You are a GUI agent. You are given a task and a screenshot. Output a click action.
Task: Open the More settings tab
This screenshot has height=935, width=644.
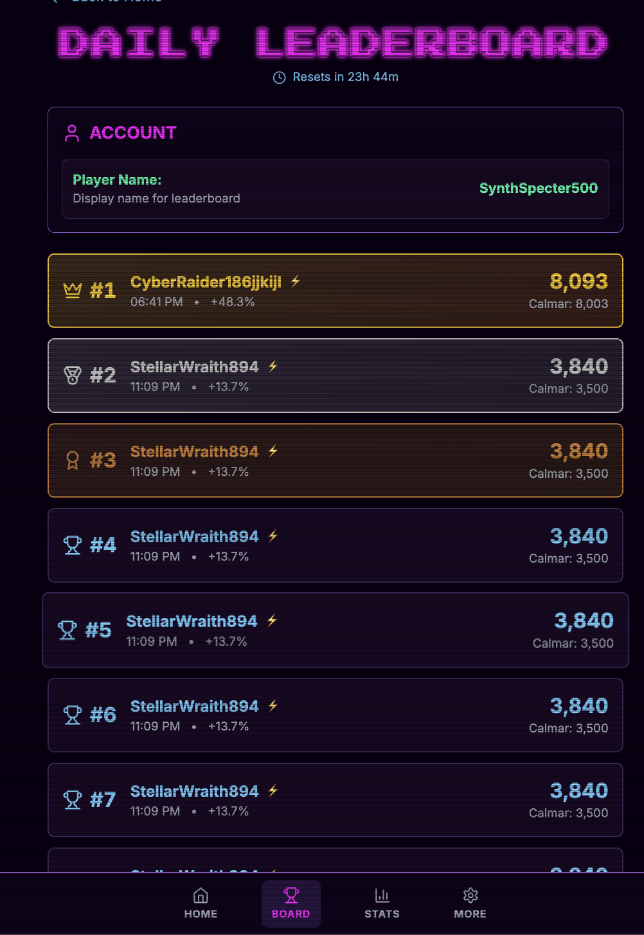pyautogui.click(x=470, y=903)
